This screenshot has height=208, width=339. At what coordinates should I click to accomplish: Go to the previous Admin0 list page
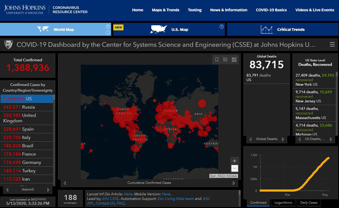click(7, 190)
